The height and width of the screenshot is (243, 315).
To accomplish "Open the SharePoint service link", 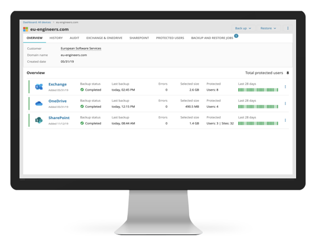I will [59, 118].
